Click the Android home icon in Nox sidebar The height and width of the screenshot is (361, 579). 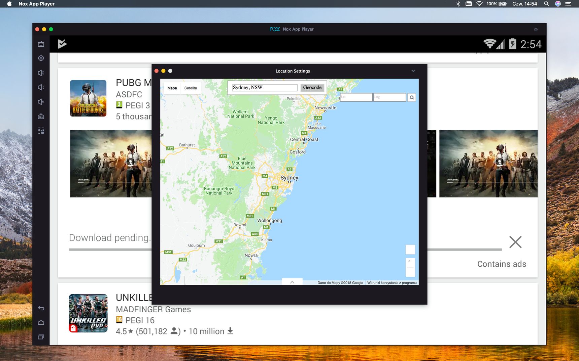(x=41, y=322)
